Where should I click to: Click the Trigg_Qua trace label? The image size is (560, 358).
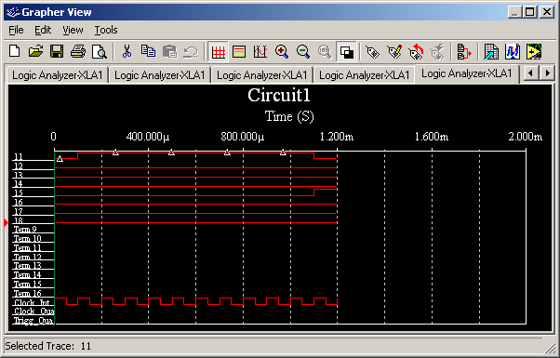33,321
